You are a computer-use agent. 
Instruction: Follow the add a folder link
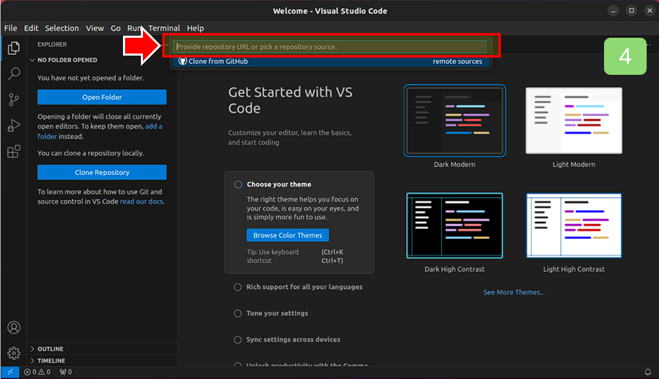click(153, 126)
